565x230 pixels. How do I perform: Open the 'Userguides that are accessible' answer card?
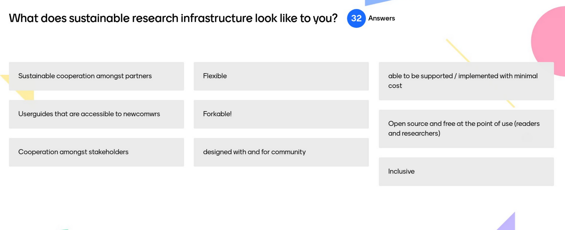(96, 114)
